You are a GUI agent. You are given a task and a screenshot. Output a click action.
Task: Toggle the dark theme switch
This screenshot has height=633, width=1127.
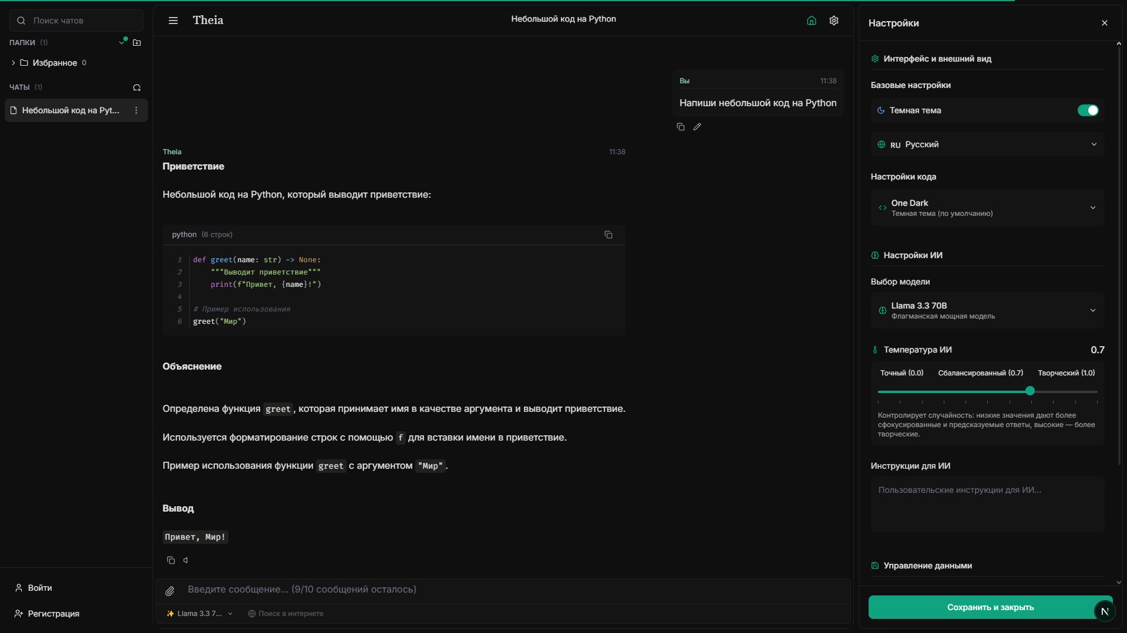pos(1087,110)
